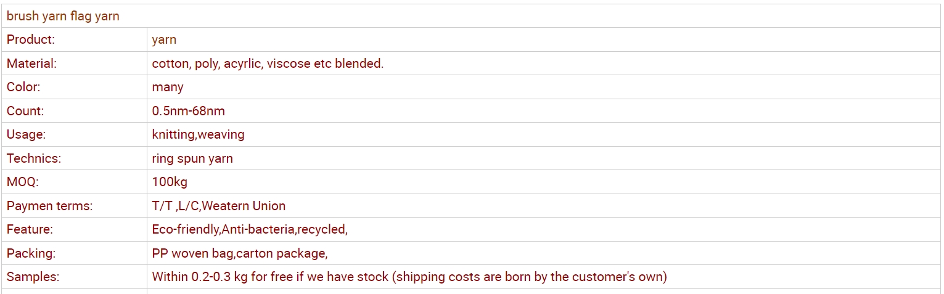The width and height of the screenshot is (944, 294).
Task: Select the 'Count:' label cell
Action: [x=25, y=111]
